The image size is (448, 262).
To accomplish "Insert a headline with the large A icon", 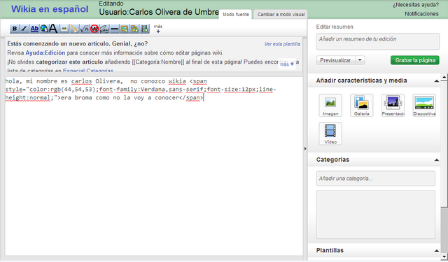I will [x=53, y=29].
